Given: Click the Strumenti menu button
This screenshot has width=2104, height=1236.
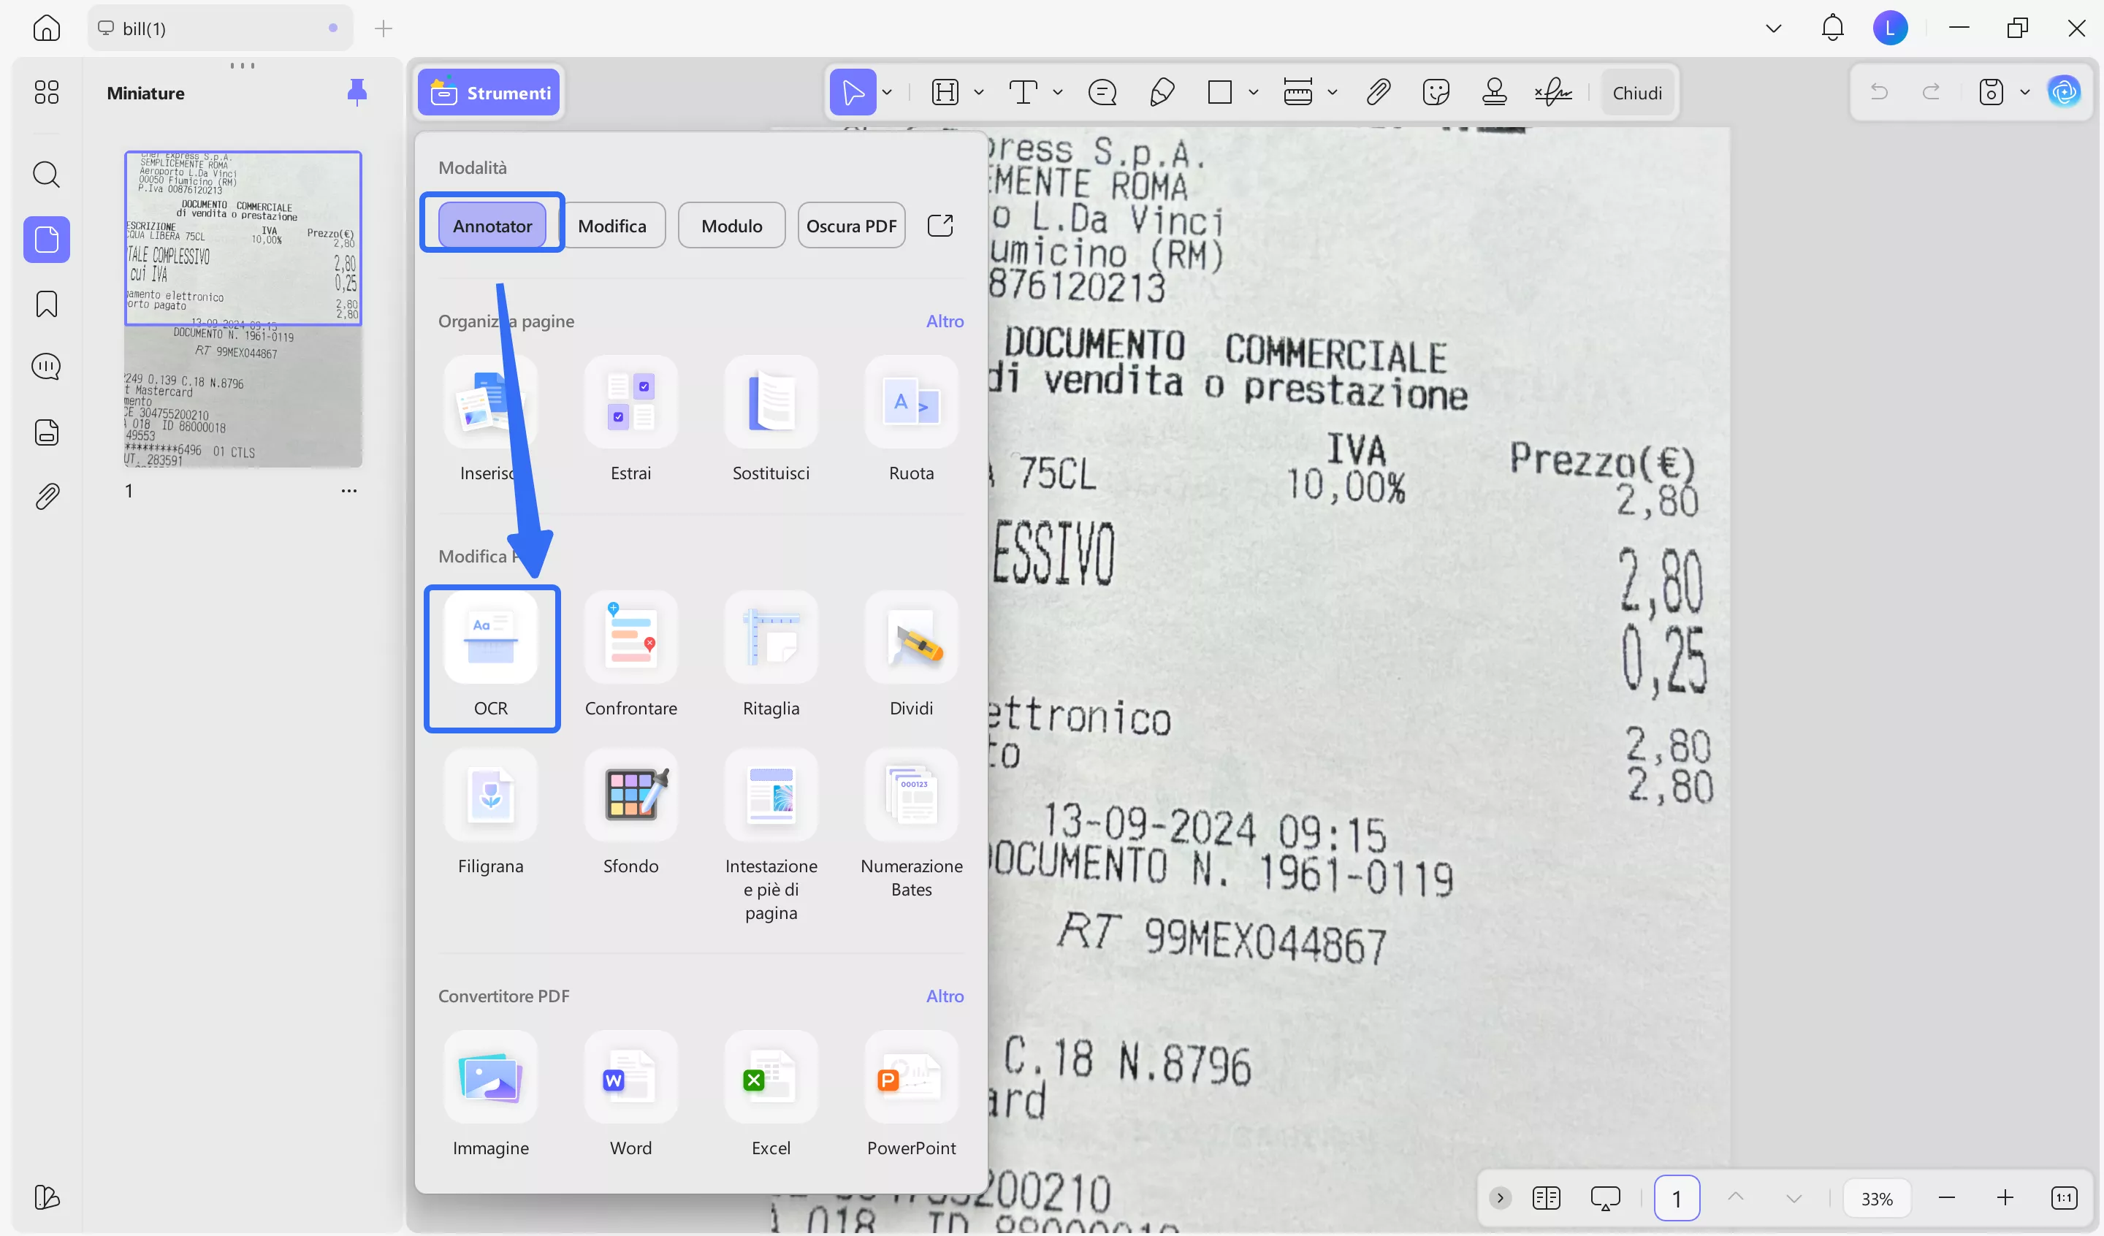Looking at the screenshot, I should click(490, 93).
